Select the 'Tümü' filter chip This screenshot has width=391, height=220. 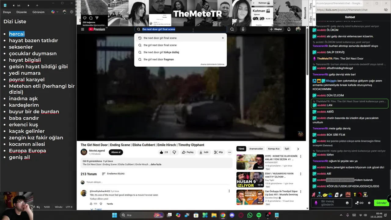[241, 149]
